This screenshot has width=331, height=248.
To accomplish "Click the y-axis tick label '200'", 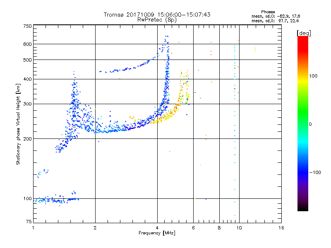I will (27, 139).
